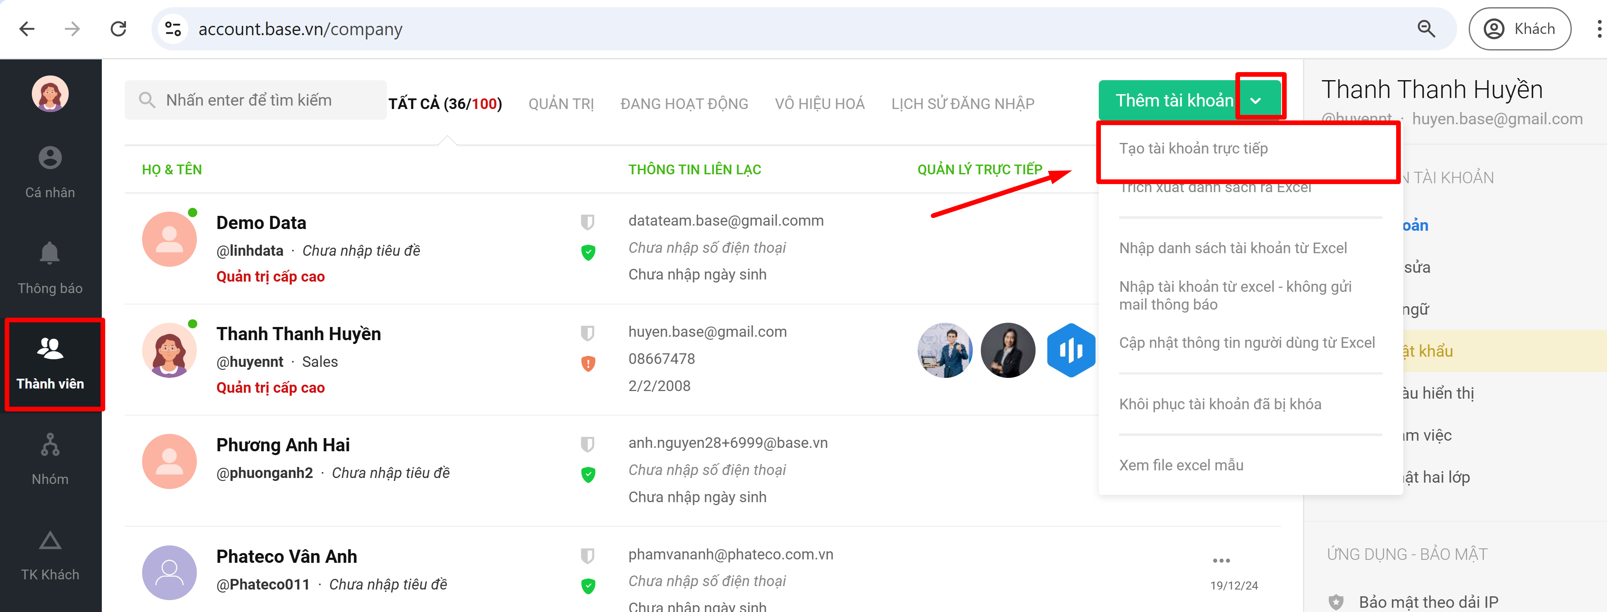
Task: Expand the Thêm tài khoản dropdown arrow
Action: (1256, 101)
